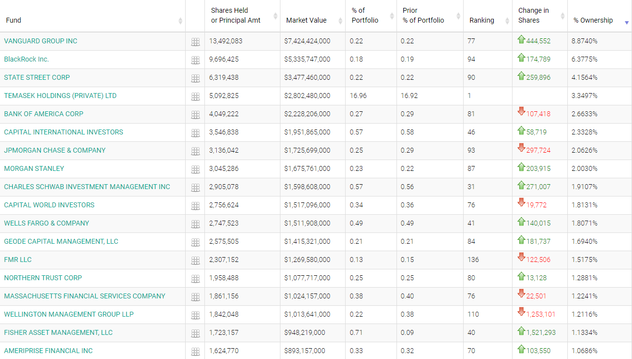The width and height of the screenshot is (632, 359).
Task: Sort by Change in Shares column
Action: 540,16
